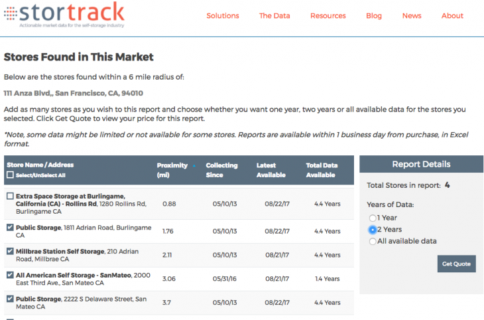Click the Collecting Since column header
This screenshot has height=320, width=484.
[222, 170]
